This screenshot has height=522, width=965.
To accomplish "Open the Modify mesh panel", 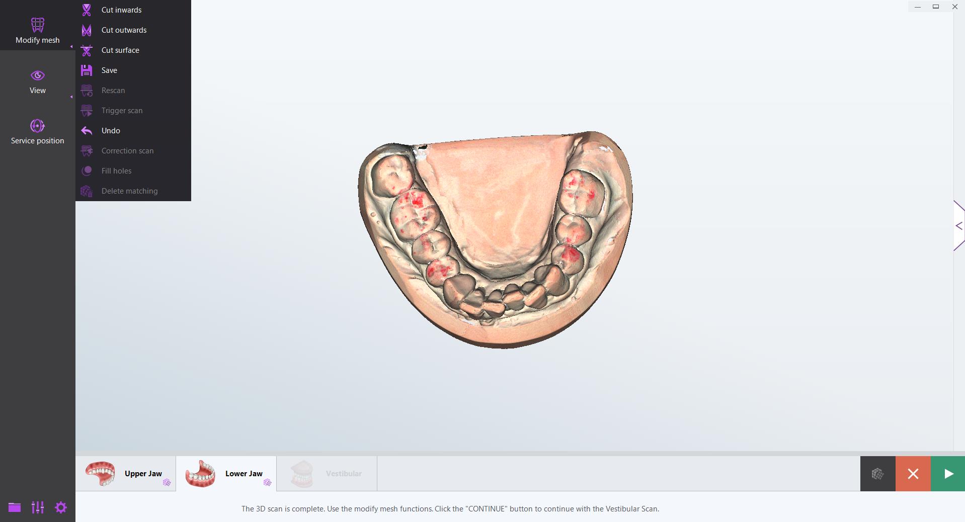I will tap(37, 29).
